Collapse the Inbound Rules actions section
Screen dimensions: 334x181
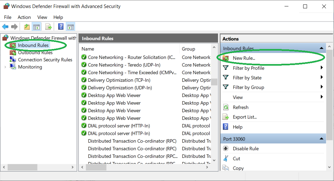(x=321, y=48)
